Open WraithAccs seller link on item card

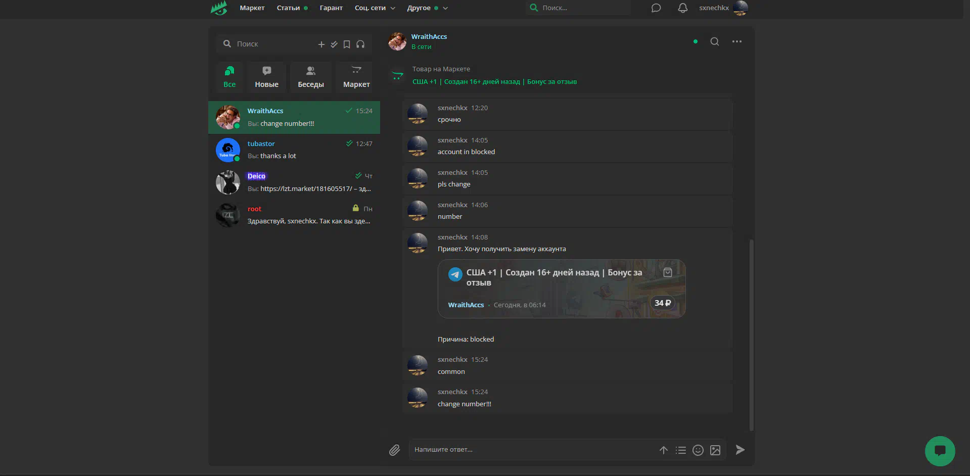pyautogui.click(x=466, y=305)
